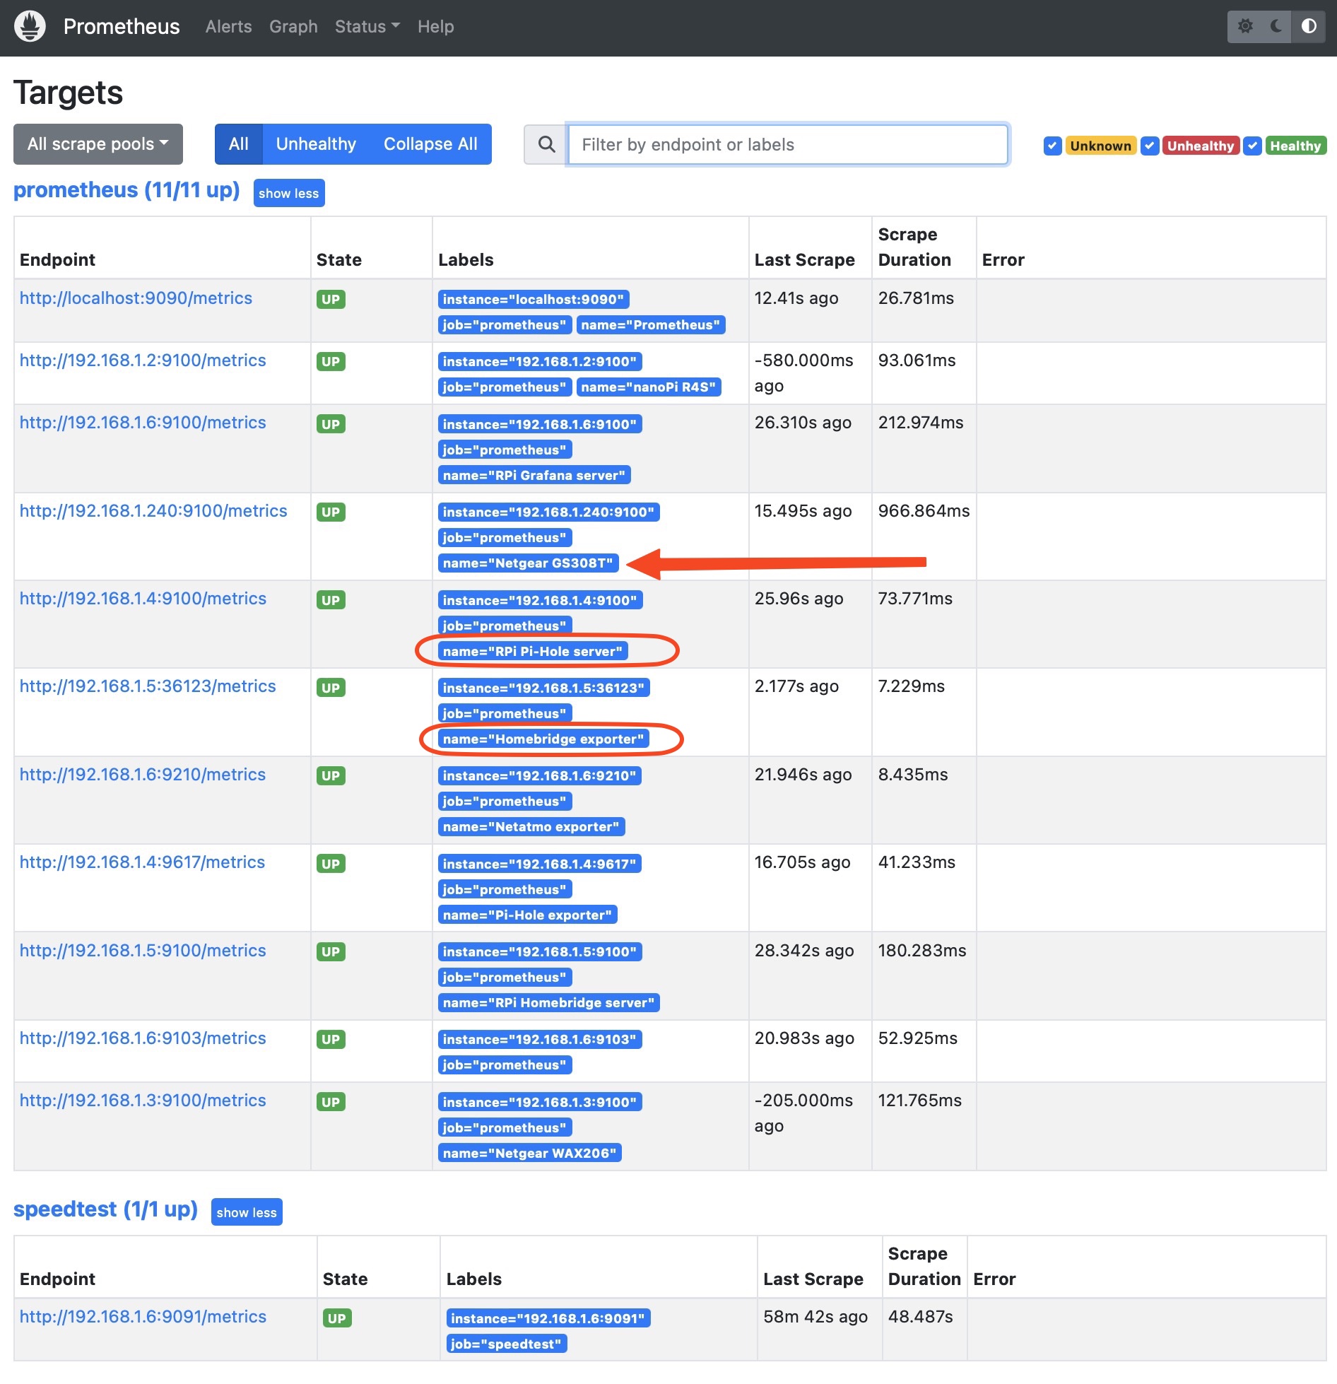Switch to light theme sun icon
This screenshot has width=1337, height=1384.
(x=1245, y=27)
